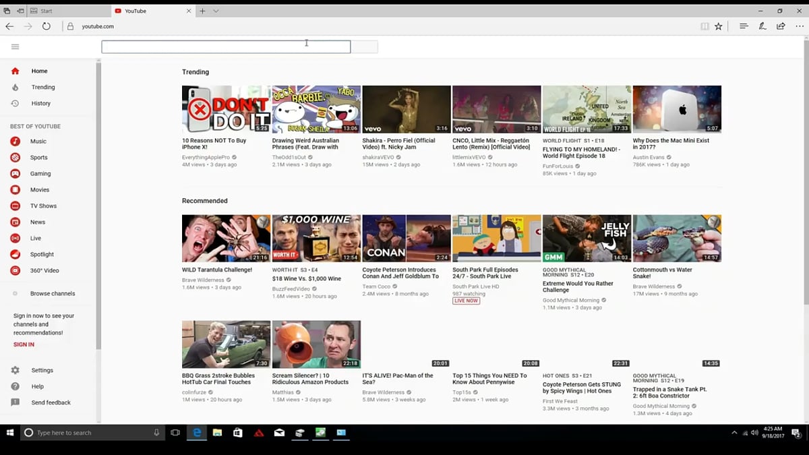Open Browse channels link

(x=53, y=294)
